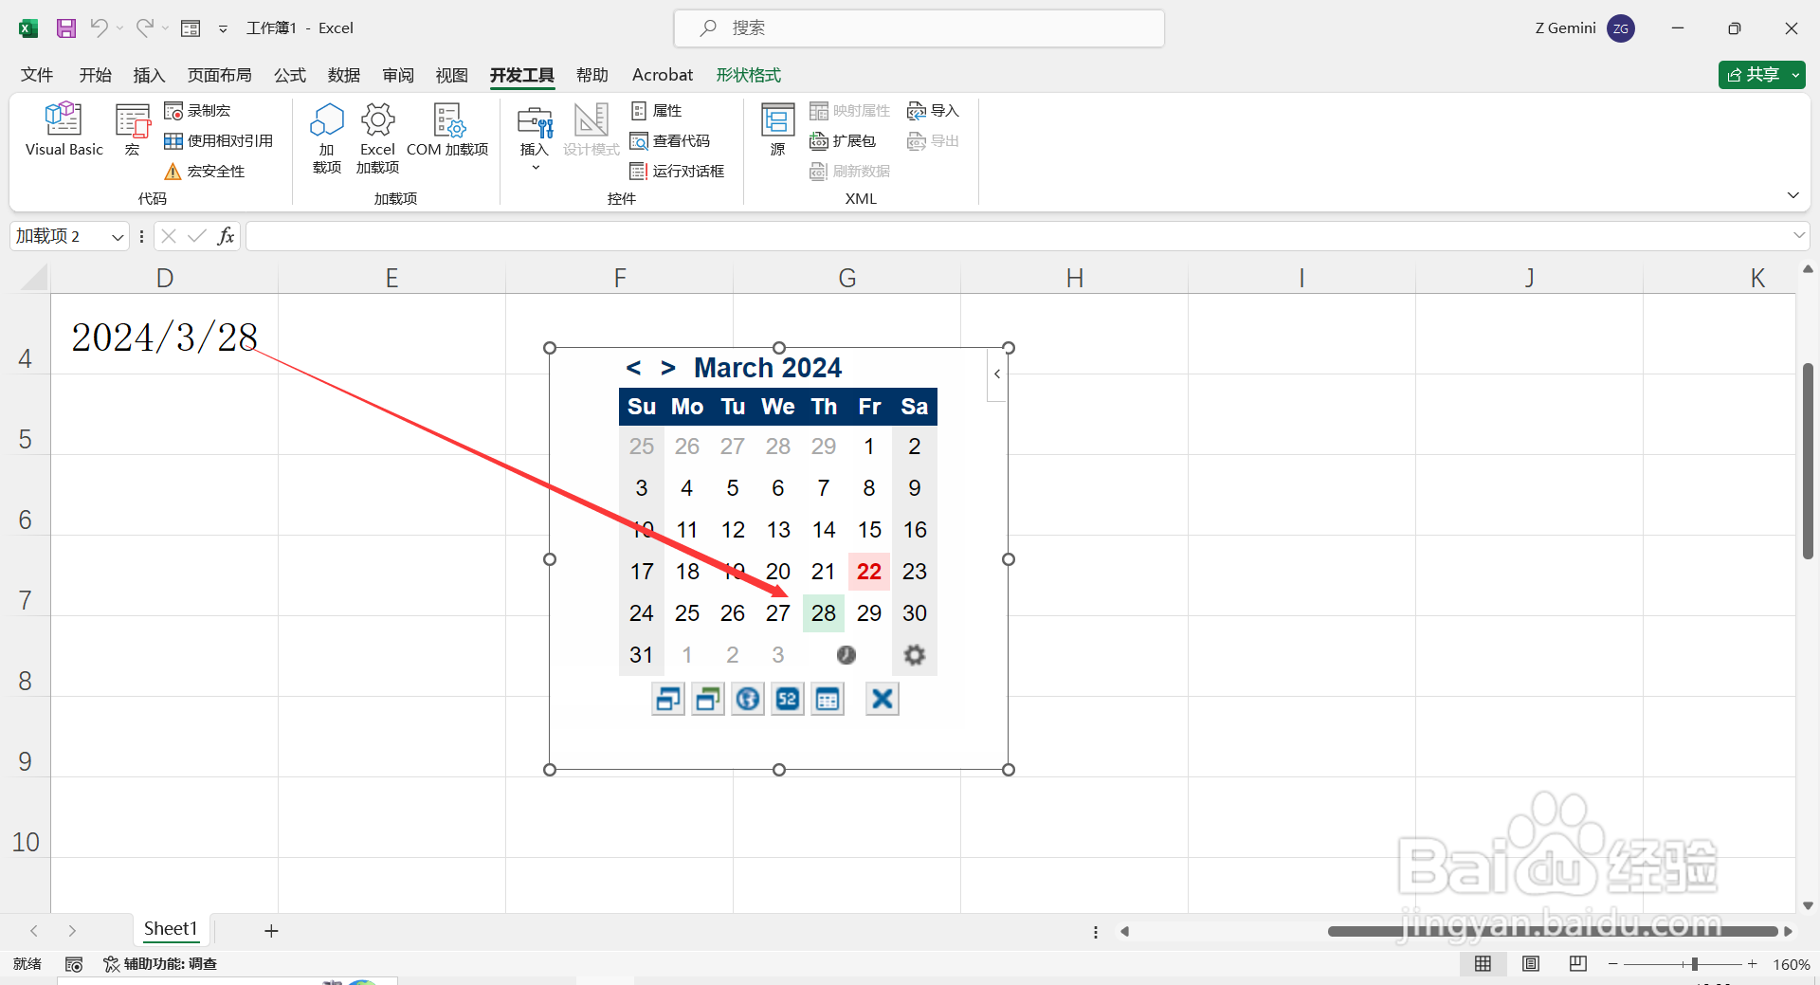The image size is (1820, 985).
Task: Click the zoom in plus button
Action: pos(1753,964)
